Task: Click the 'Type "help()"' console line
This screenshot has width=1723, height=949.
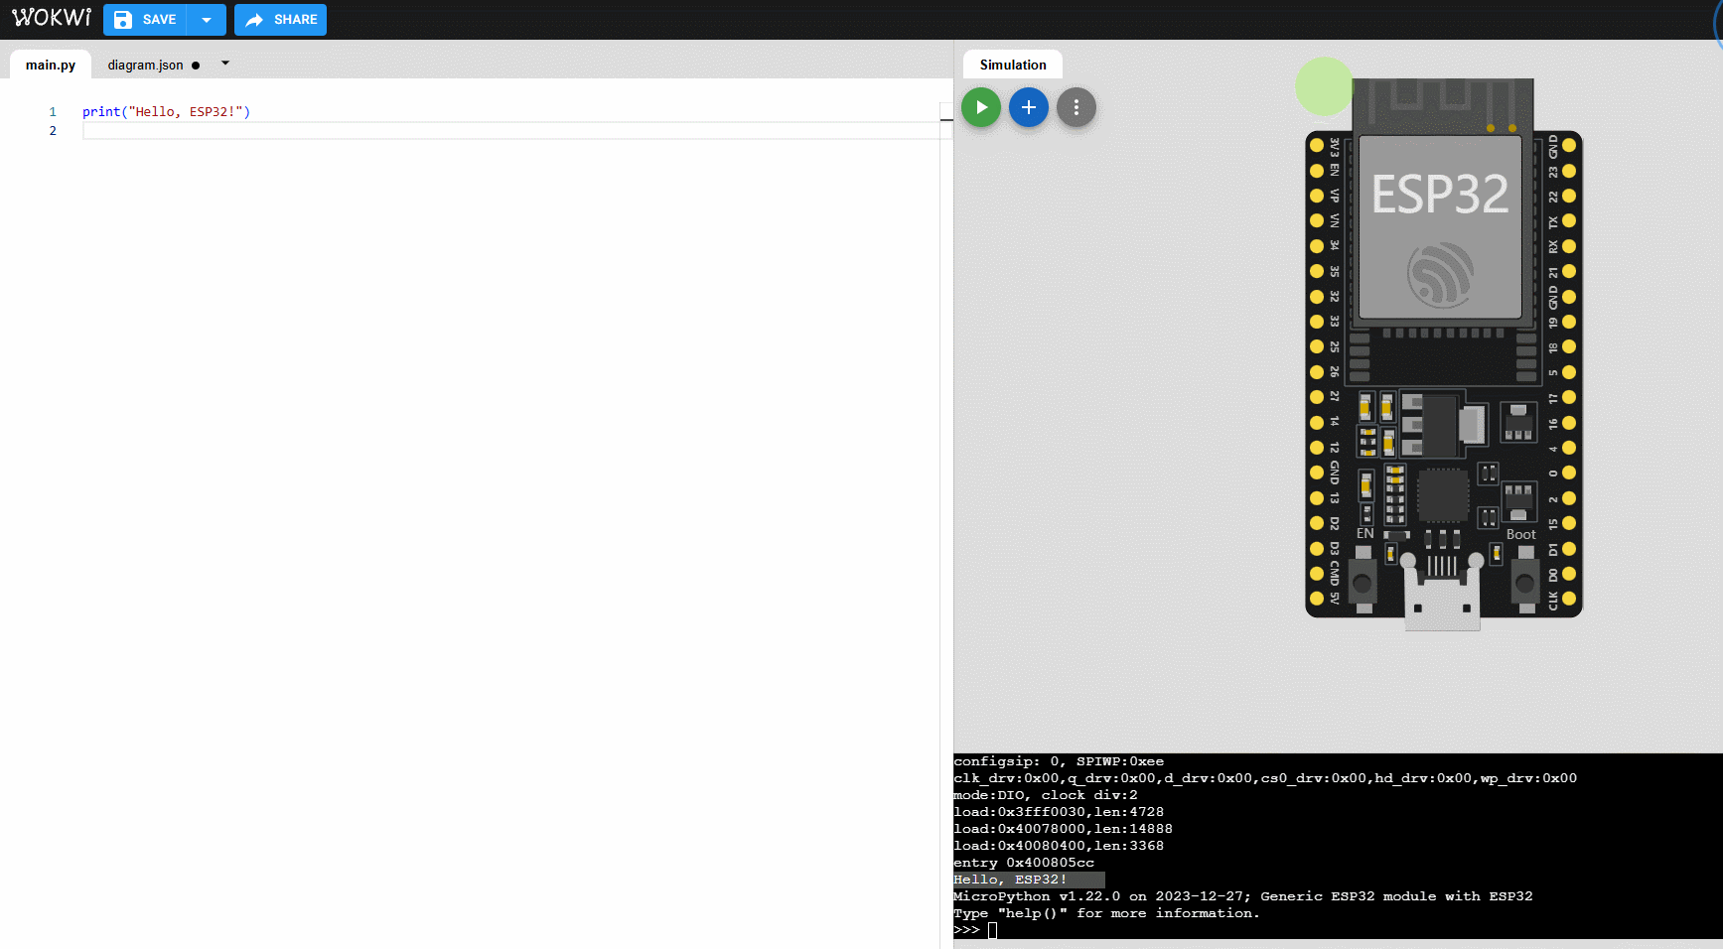Action: click(x=1106, y=913)
